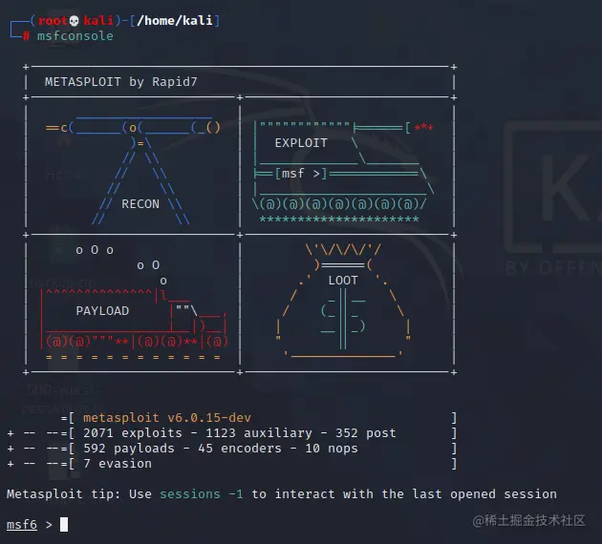The height and width of the screenshot is (544, 602).
Task: Click the RECON label in ASCII art
Action: (x=140, y=204)
